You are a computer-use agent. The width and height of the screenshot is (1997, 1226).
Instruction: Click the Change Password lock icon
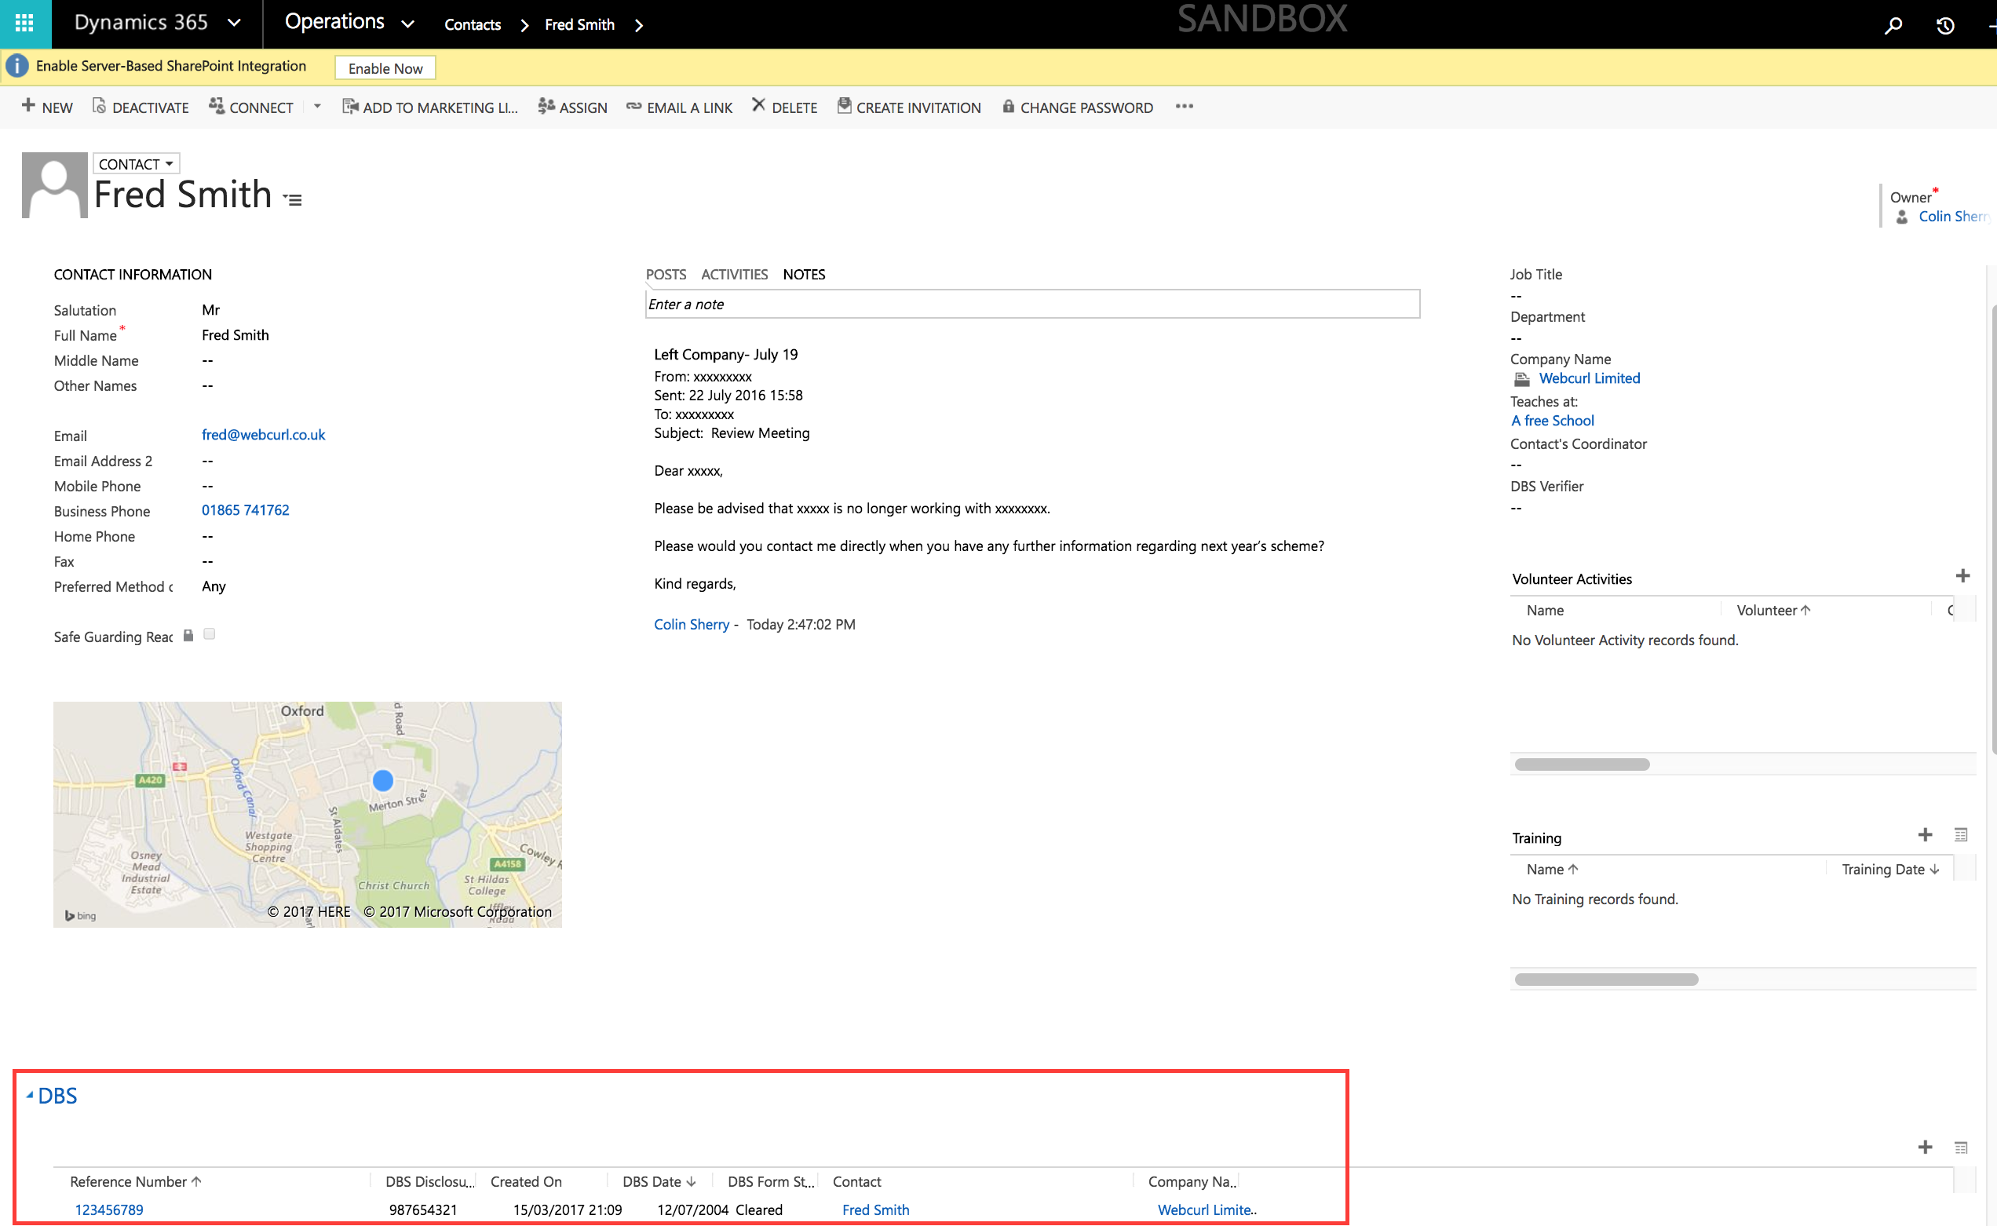pos(1009,106)
